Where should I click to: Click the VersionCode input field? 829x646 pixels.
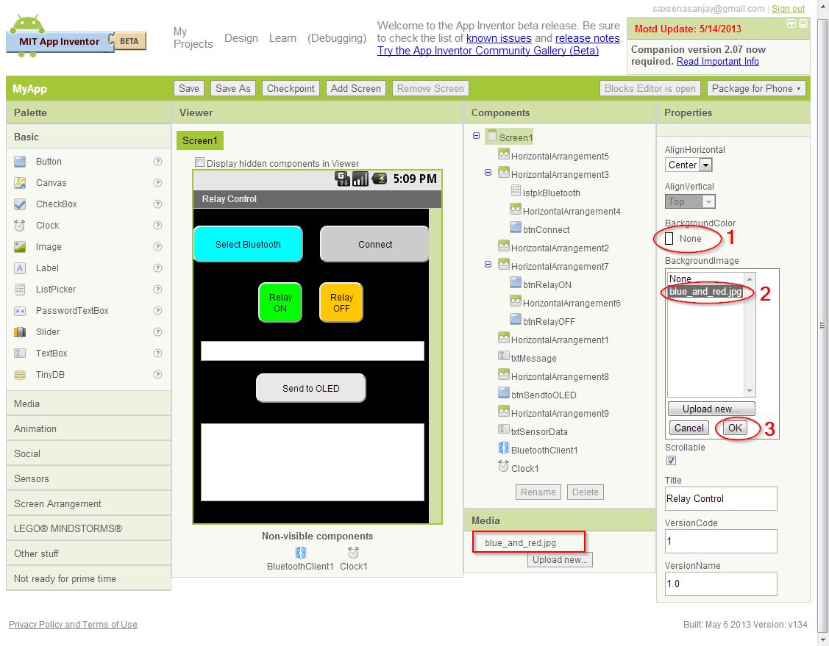click(x=721, y=542)
